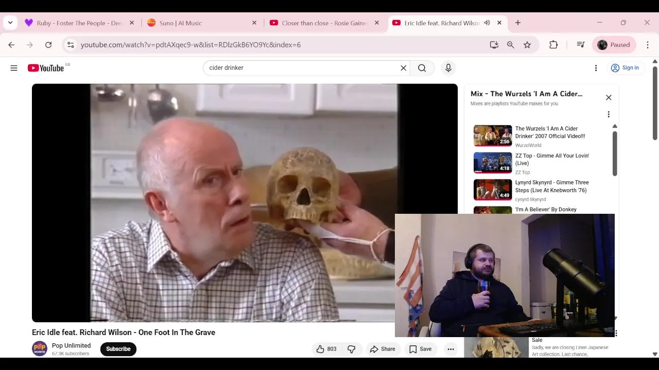Screen dimensions: 659x370
Task: Open the Mix playlist options menu
Action: (609, 115)
